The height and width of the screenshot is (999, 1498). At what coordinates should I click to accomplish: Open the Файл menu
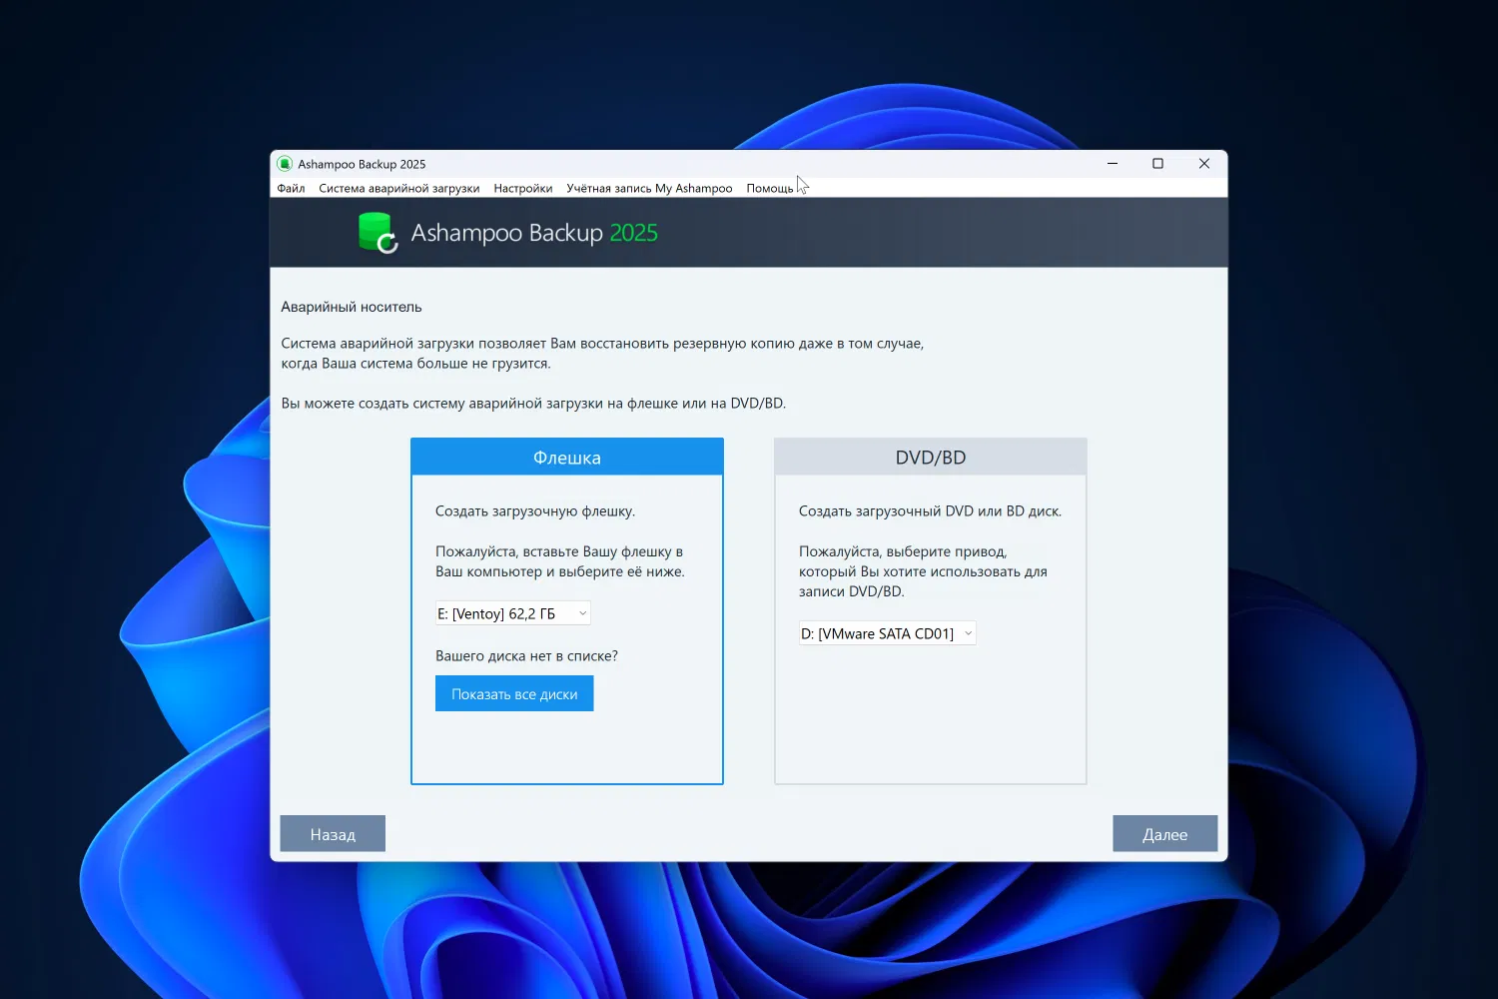[x=291, y=188]
